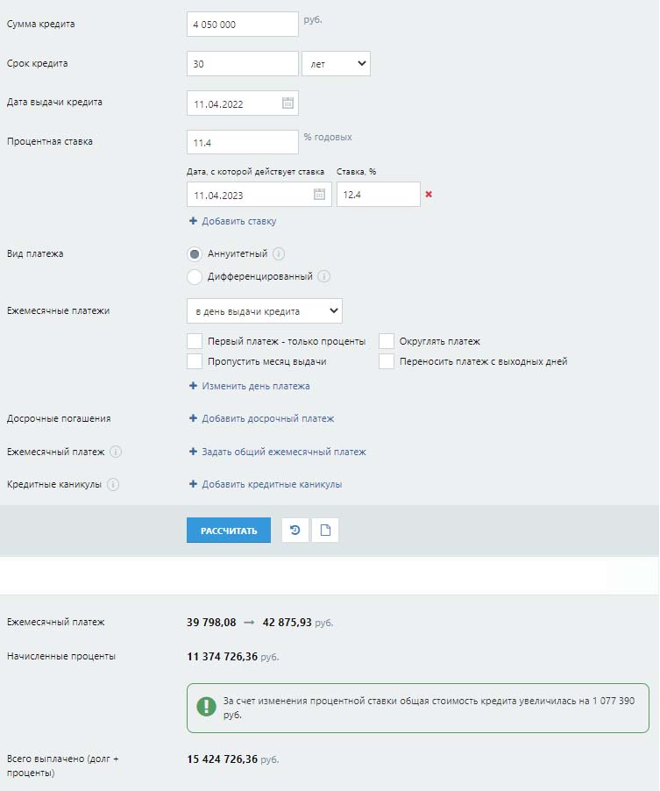Click the document icon next to reset
The height and width of the screenshot is (791, 660).
pyautogui.click(x=325, y=531)
